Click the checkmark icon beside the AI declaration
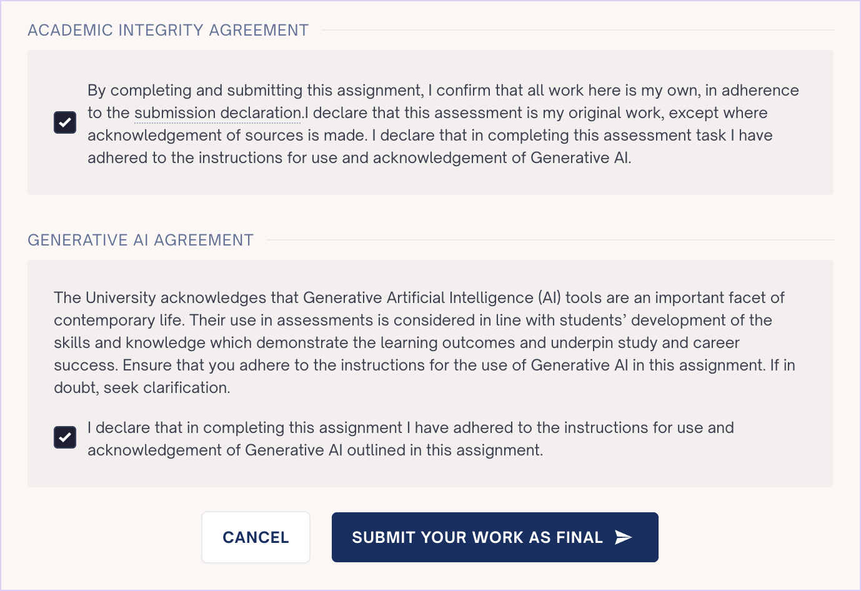 [x=65, y=437]
